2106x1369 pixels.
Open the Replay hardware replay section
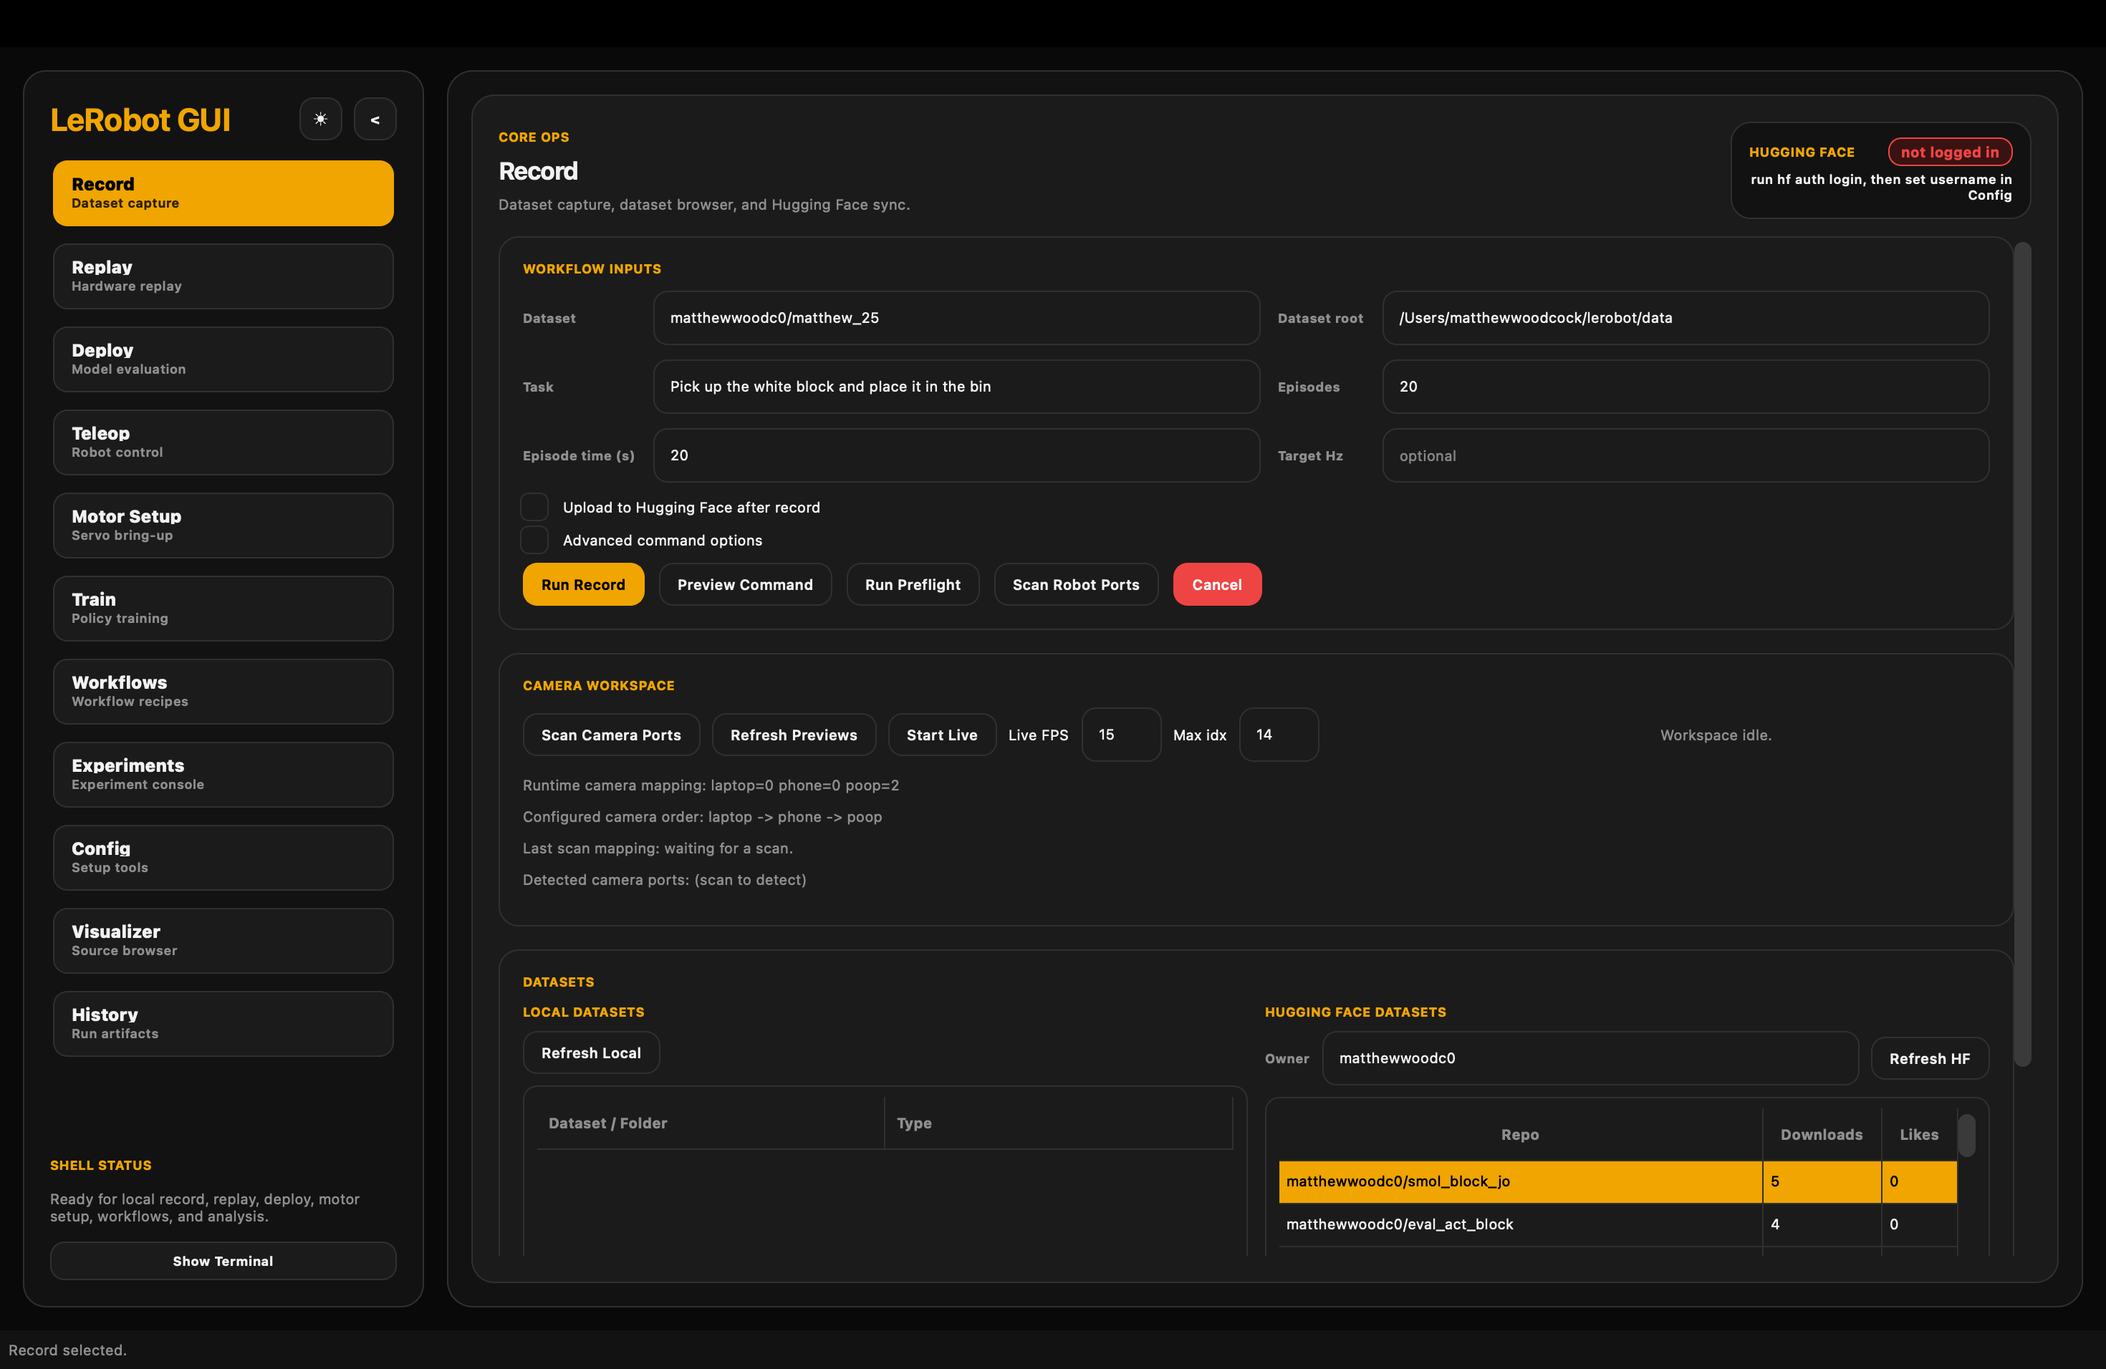[223, 276]
